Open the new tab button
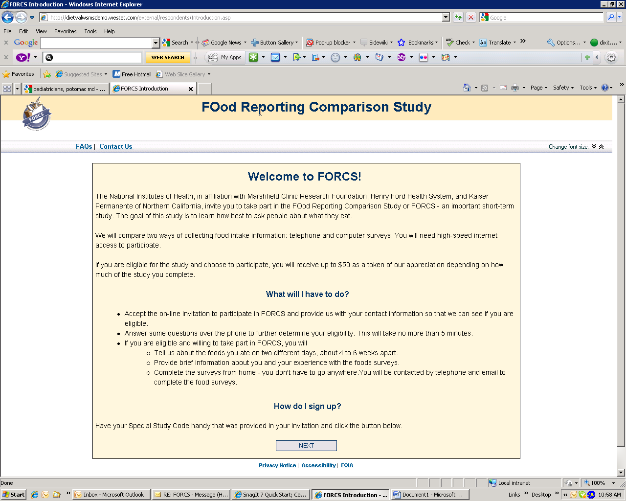The height and width of the screenshot is (501, 626). [205, 89]
